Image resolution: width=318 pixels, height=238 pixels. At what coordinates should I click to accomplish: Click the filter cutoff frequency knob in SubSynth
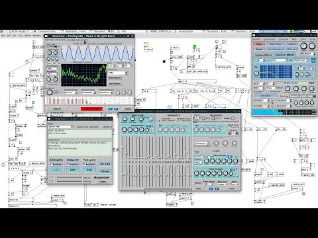(207, 161)
